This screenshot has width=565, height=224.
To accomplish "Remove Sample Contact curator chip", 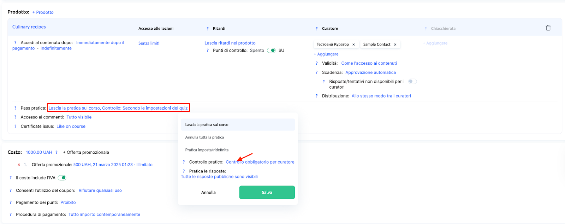I will (395, 45).
